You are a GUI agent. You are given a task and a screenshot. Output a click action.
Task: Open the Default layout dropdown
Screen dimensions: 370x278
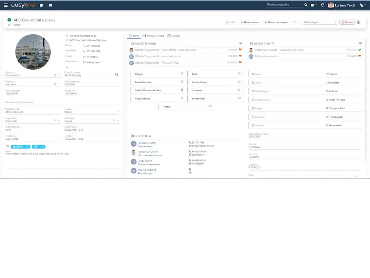click(320, 22)
